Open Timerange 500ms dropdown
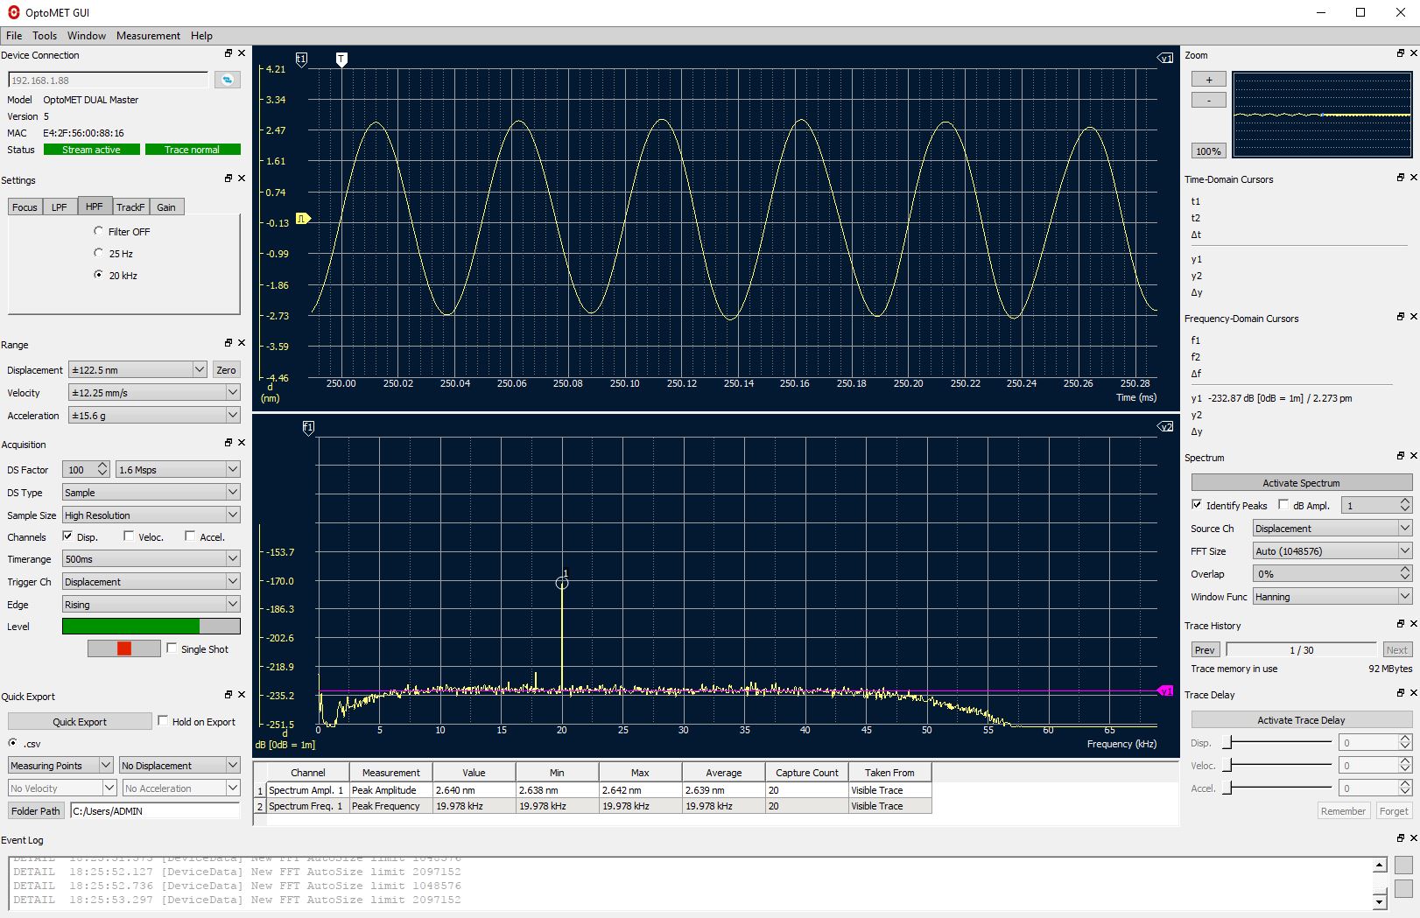 point(151,559)
